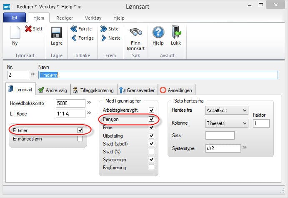Enable the Fagforening checkbox
Screen dimensions: 288x198
tap(151, 168)
